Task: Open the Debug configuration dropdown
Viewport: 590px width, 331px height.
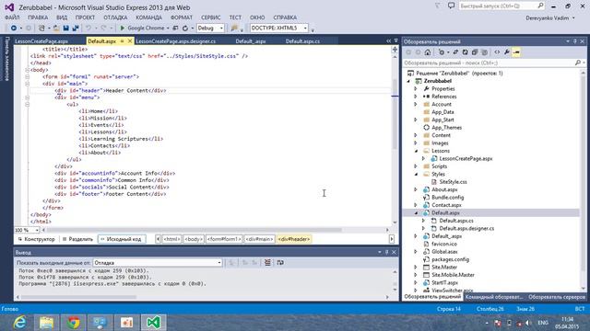Action: (x=210, y=29)
